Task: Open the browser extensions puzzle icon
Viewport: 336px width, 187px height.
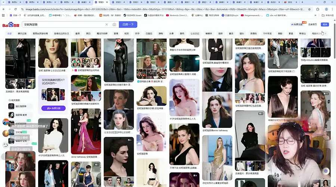Action: click(x=318, y=9)
